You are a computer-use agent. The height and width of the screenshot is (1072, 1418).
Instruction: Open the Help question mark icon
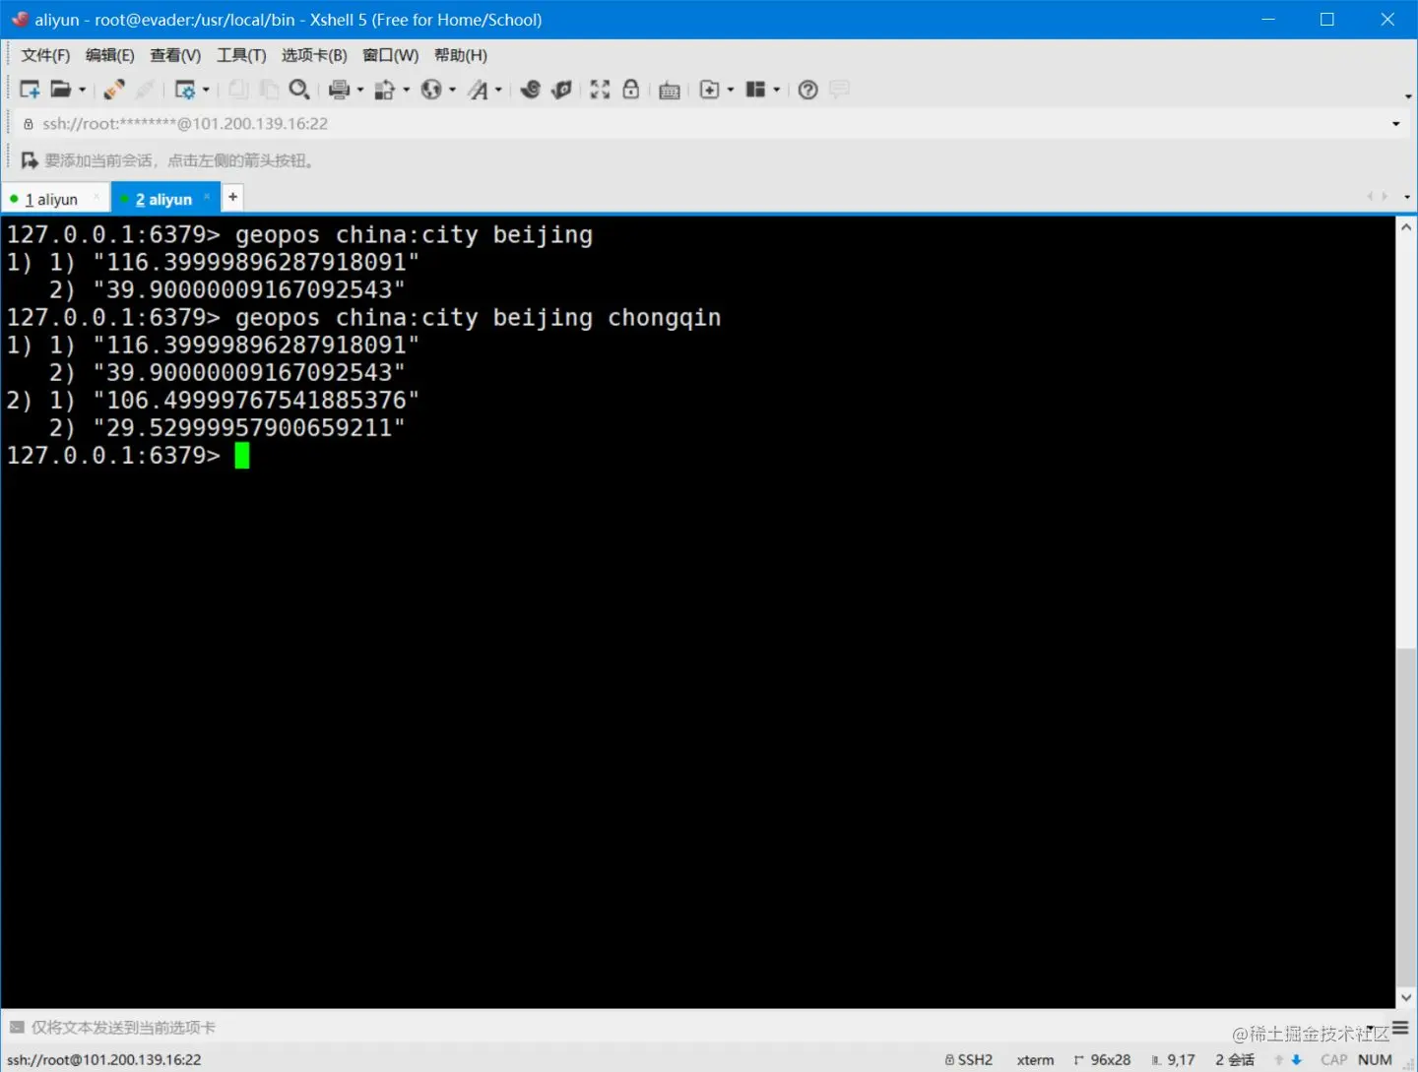point(808,90)
